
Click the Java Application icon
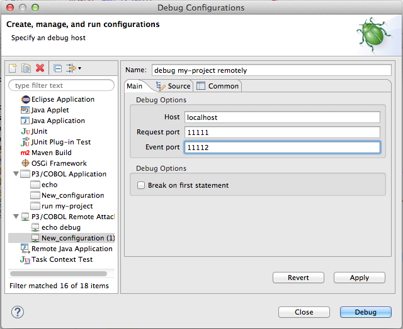click(x=25, y=121)
